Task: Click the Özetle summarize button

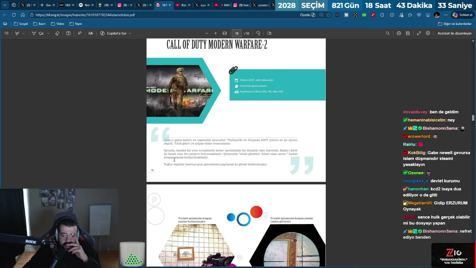Action: [x=308, y=15]
